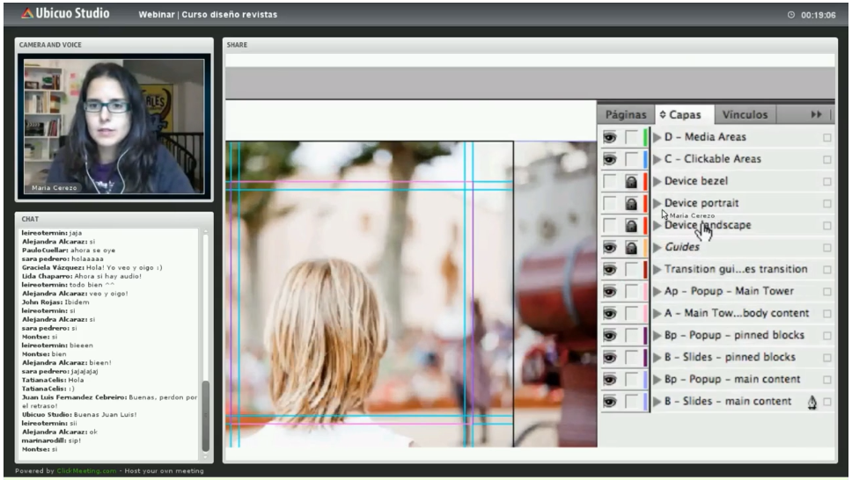Switch to the Páginas tab

tap(626, 115)
